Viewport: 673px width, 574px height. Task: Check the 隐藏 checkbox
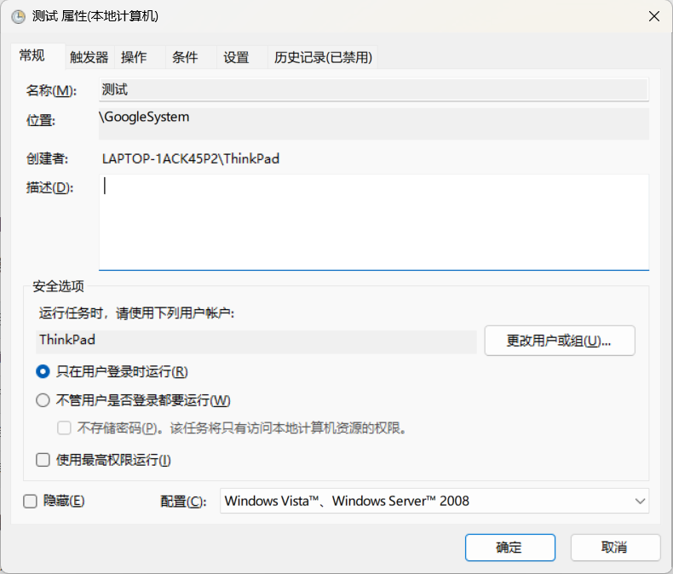point(30,501)
